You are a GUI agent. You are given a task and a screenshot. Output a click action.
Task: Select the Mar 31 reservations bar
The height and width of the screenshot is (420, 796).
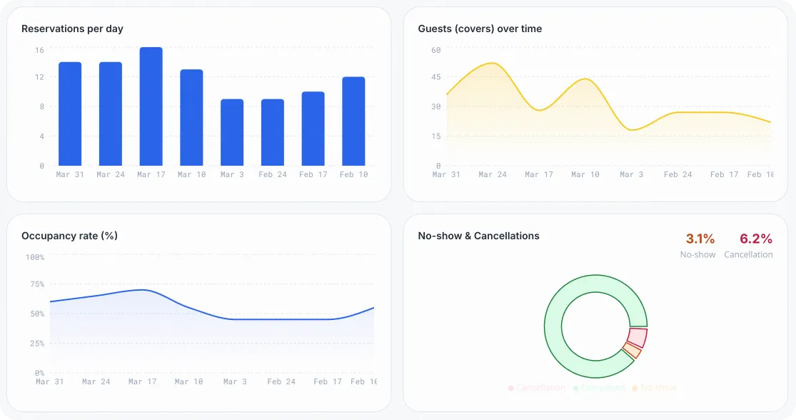(x=70, y=114)
